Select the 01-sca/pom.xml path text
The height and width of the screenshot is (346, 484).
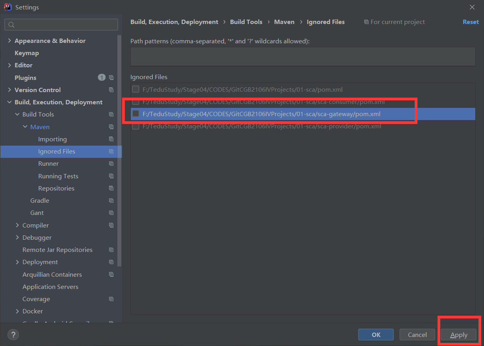click(x=243, y=89)
